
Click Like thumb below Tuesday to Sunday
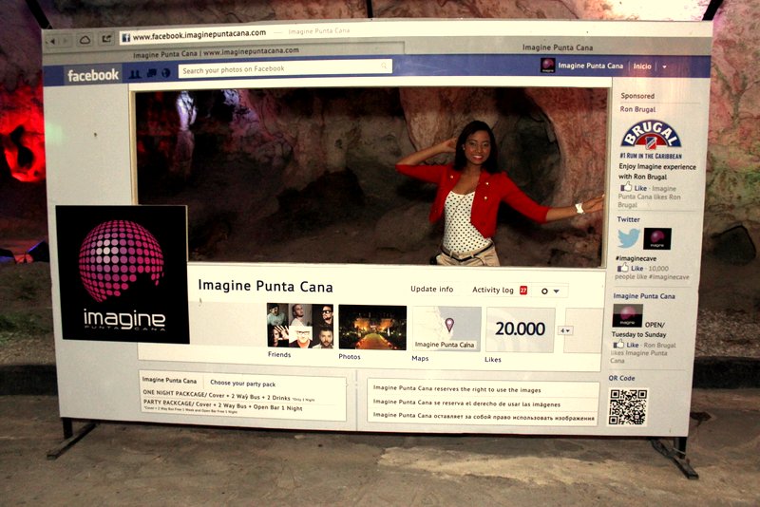[618, 345]
